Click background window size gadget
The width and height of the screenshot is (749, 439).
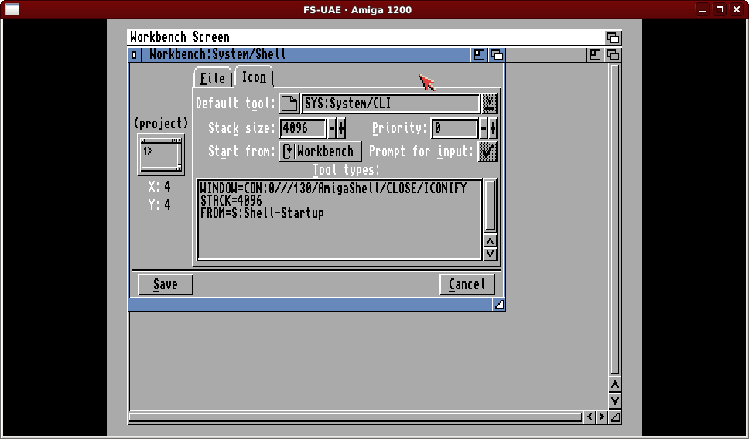(x=615, y=417)
